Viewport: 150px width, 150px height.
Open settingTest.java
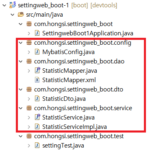[x=63, y=146]
